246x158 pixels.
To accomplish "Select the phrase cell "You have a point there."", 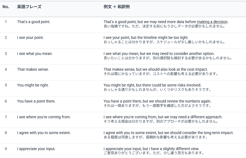I will [36, 101].
